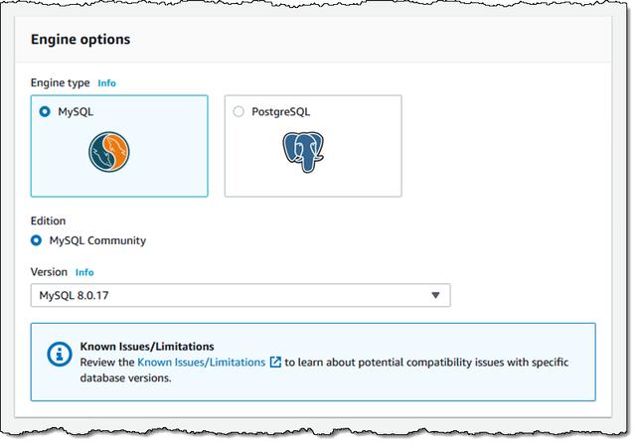This screenshot has width=636, height=443.
Task: Click the PostgreSQL elephant logo
Action: tap(304, 152)
